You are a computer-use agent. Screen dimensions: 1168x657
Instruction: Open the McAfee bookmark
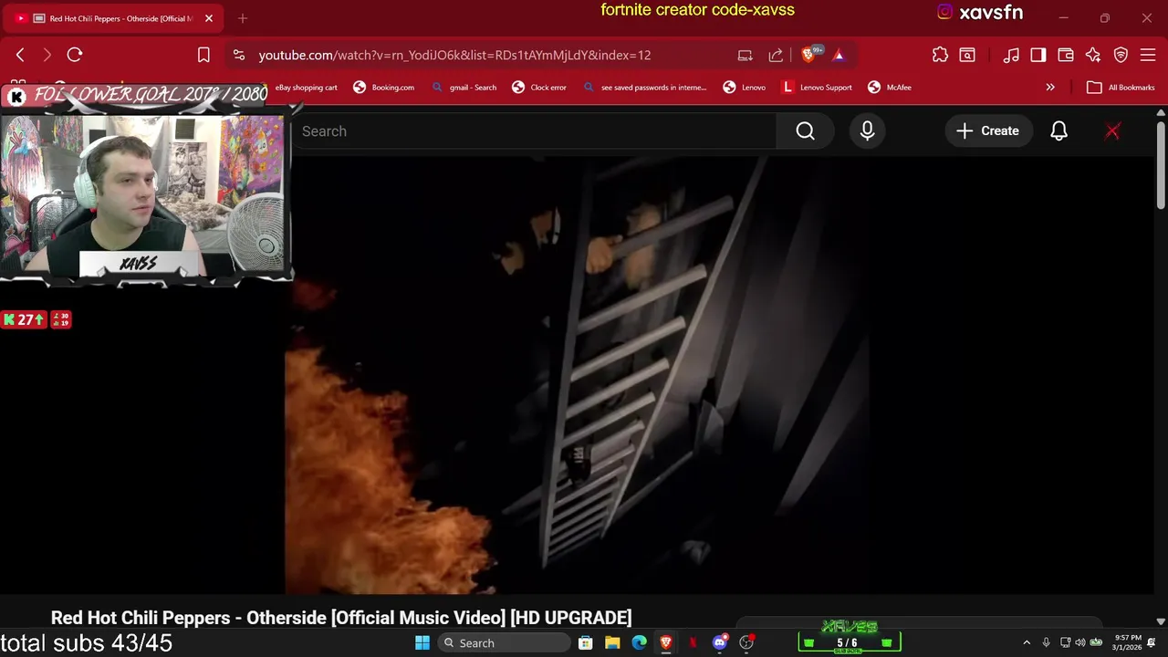click(890, 88)
